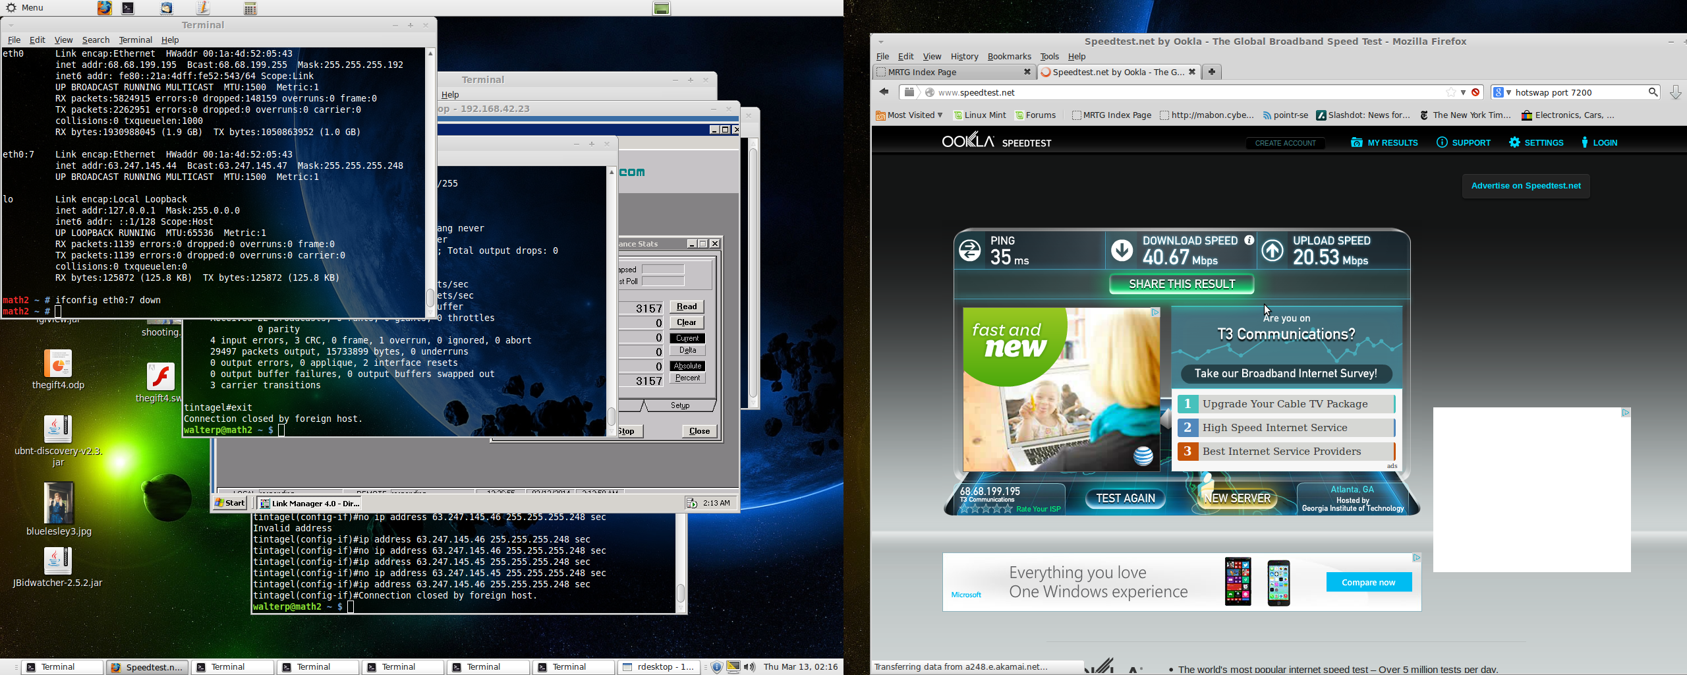Click the search magnifier in the search box

[1653, 93]
